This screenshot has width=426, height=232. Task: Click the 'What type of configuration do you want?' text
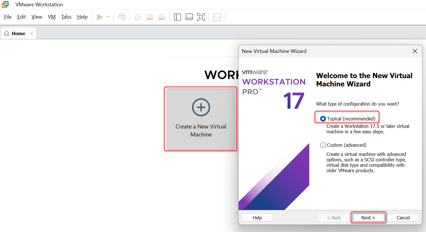click(x=357, y=104)
